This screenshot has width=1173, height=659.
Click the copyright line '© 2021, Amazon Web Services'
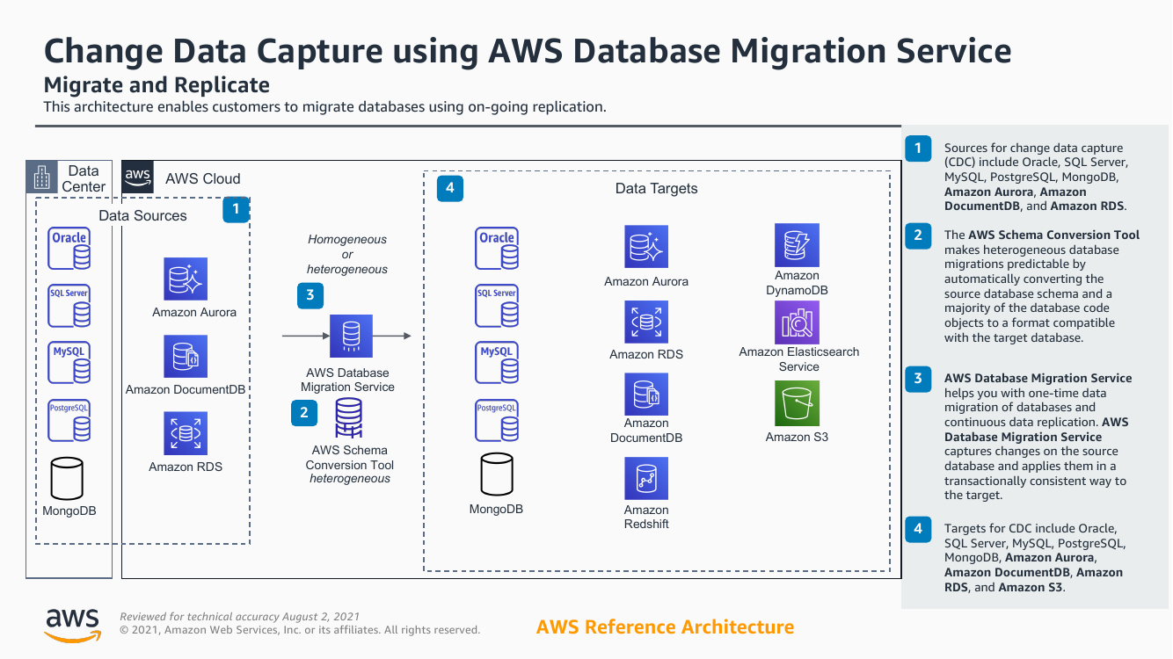(300, 630)
